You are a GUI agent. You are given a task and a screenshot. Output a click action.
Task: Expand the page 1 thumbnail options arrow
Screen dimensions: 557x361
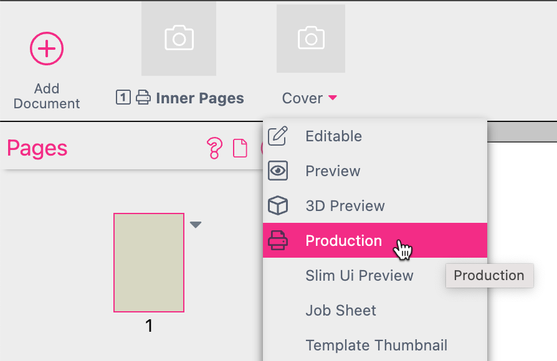(x=196, y=225)
